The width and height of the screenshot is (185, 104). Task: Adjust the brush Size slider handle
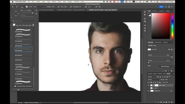pos(32,13)
